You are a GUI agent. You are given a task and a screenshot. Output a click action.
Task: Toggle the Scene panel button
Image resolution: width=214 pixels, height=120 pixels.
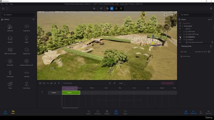(x=186, y=112)
